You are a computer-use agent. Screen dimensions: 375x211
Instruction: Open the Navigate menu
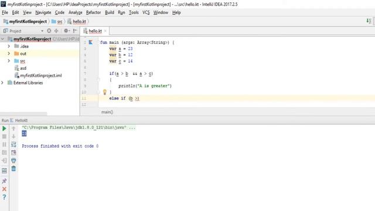[43, 12]
